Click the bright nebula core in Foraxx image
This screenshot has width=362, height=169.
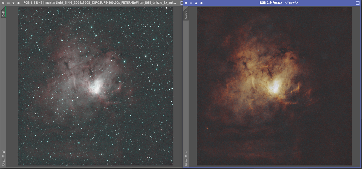point(275,87)
